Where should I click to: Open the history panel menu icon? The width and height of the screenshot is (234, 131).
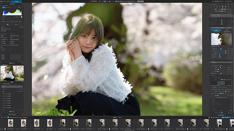click(23, 82)
